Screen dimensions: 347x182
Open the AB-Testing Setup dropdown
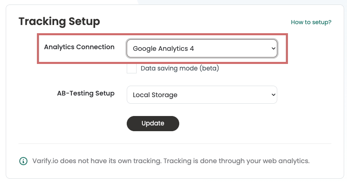[202, 95]
